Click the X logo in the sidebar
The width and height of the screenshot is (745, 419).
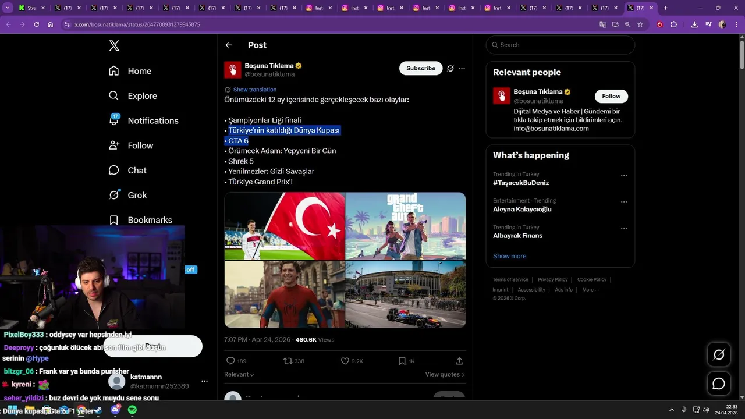114,46
